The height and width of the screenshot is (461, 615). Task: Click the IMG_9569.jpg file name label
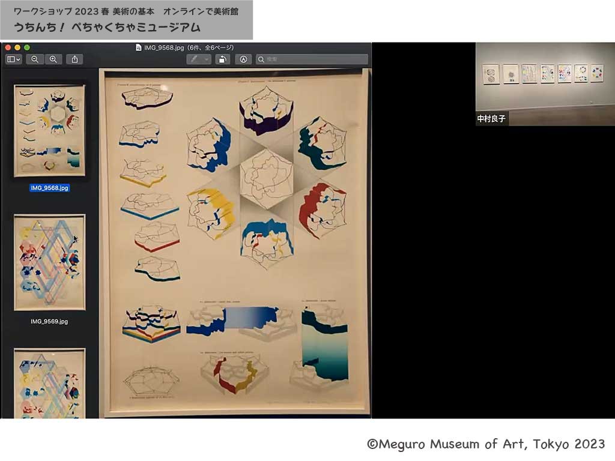[49, 321]
